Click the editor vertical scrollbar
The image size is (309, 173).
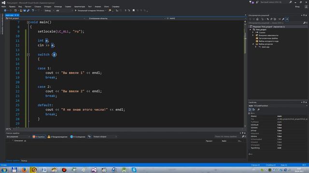(x=245, y=74)
